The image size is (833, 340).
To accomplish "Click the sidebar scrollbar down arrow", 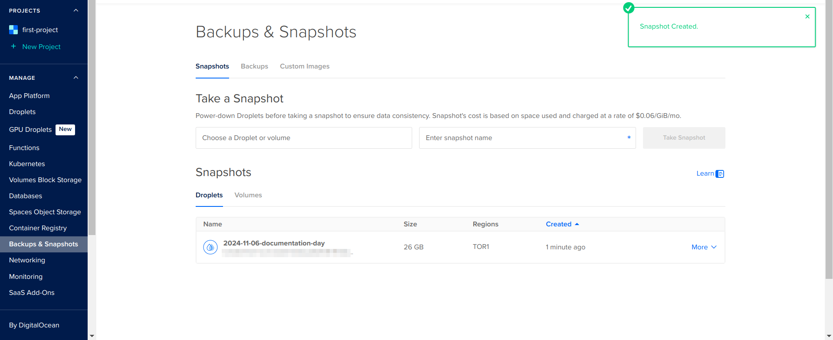I will coord(92,336).
